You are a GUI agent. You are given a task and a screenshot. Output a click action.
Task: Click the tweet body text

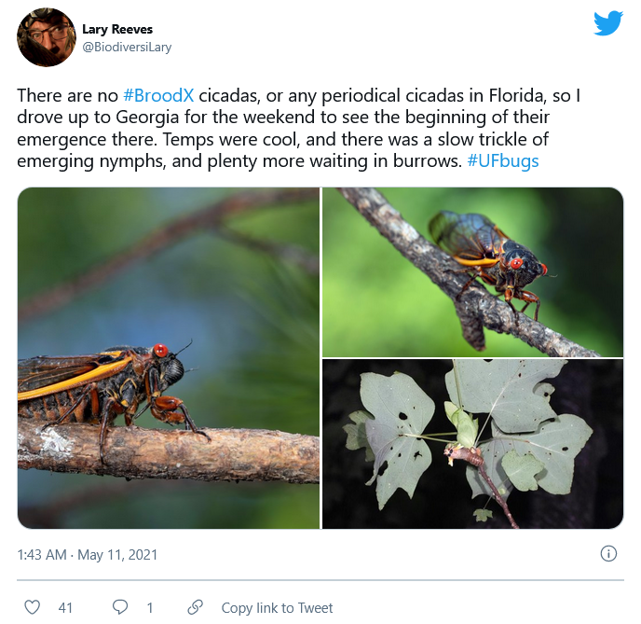(x=307, y=129)
